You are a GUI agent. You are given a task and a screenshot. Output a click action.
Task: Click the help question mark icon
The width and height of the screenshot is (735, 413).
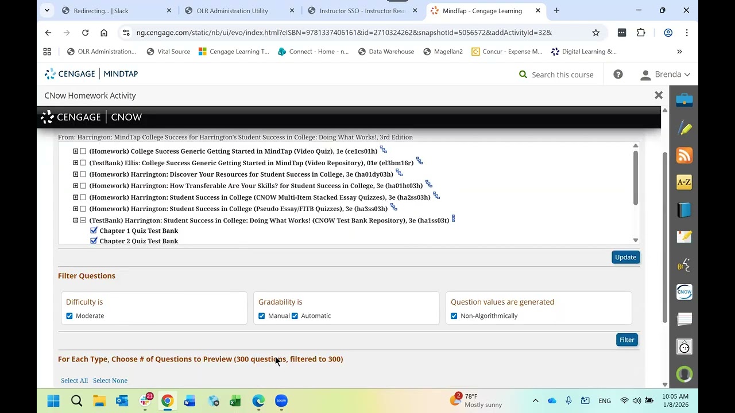[x=618, y=74]
